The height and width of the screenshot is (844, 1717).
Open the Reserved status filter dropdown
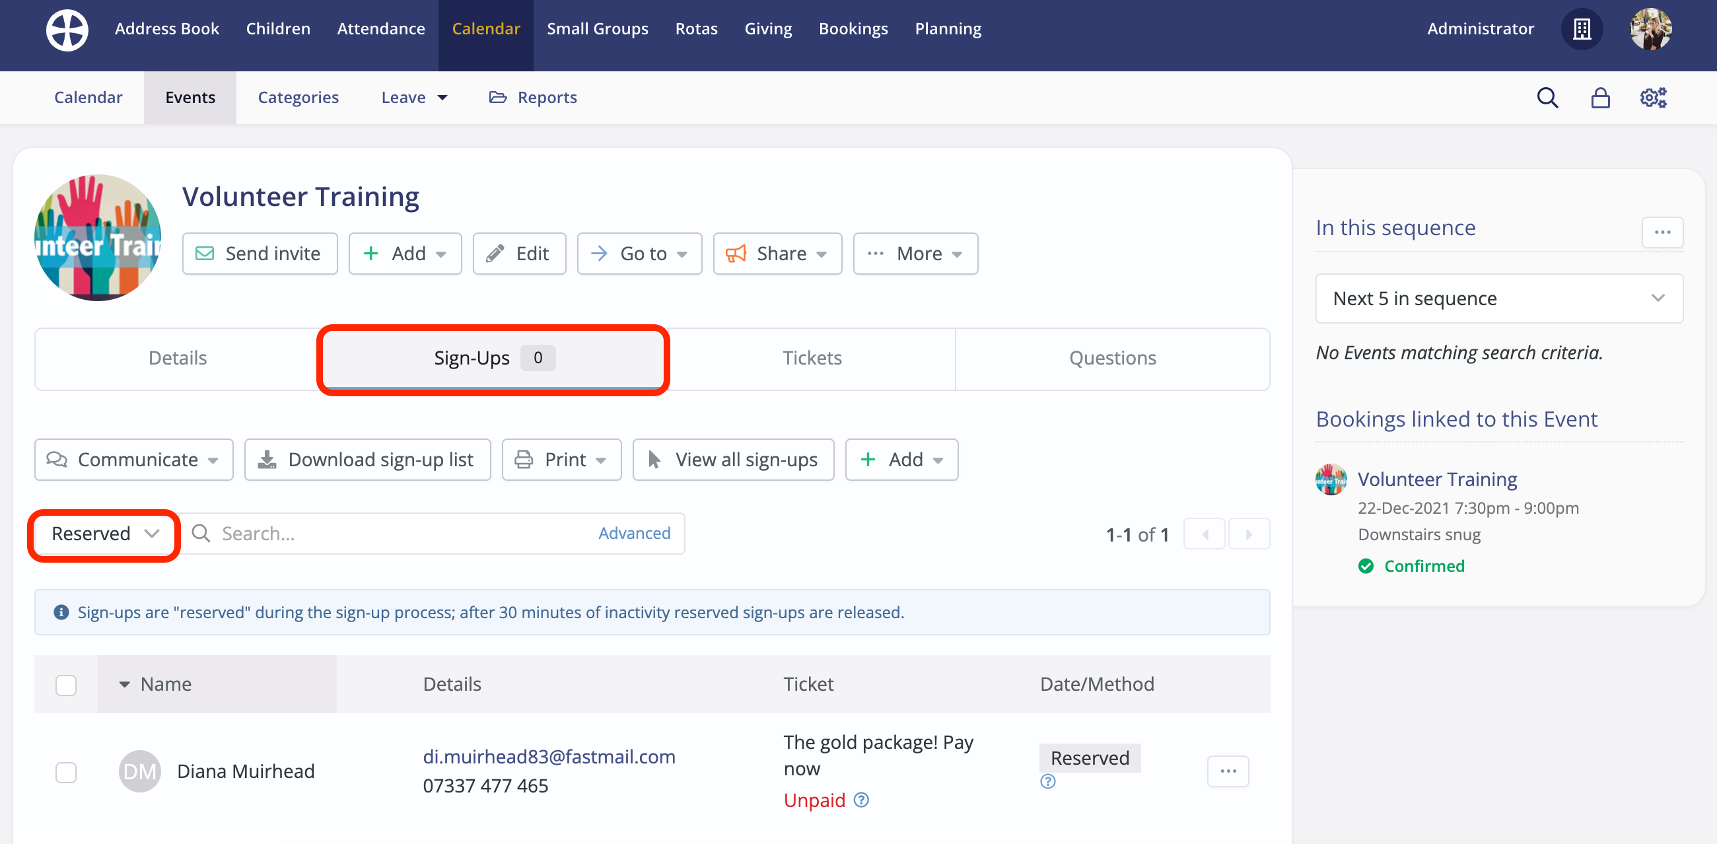(104, 534)
